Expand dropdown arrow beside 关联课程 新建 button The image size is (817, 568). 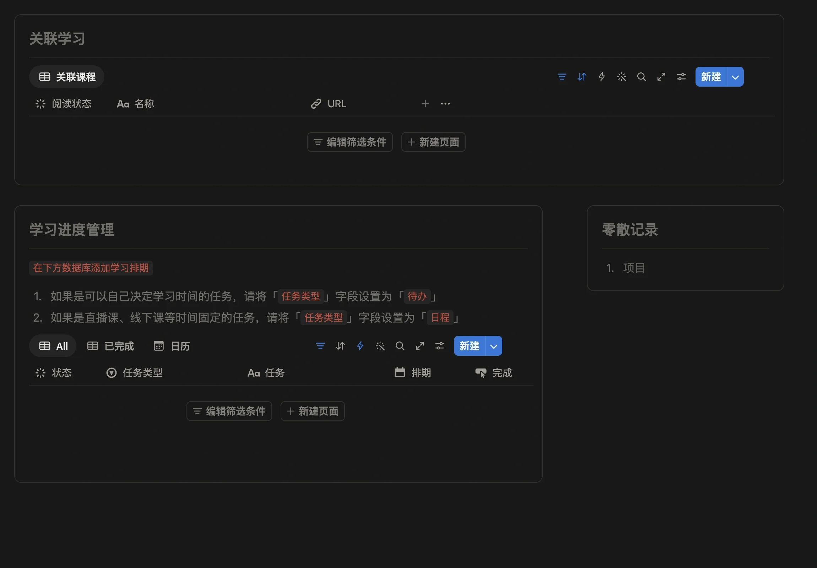(735, 77)
